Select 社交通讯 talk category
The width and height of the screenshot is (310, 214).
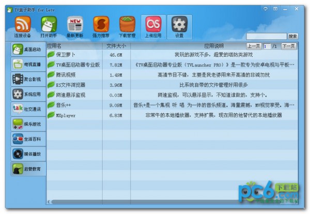click(x=28, y=109)
